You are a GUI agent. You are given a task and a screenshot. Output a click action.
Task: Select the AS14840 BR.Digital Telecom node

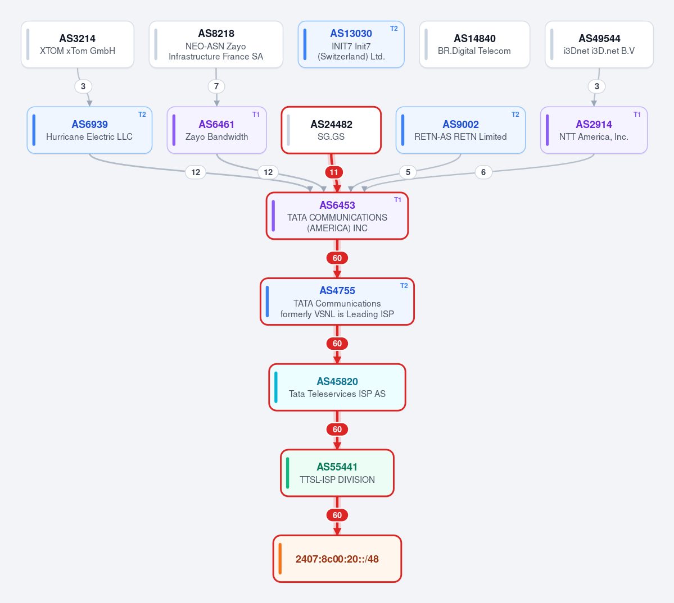474,44
